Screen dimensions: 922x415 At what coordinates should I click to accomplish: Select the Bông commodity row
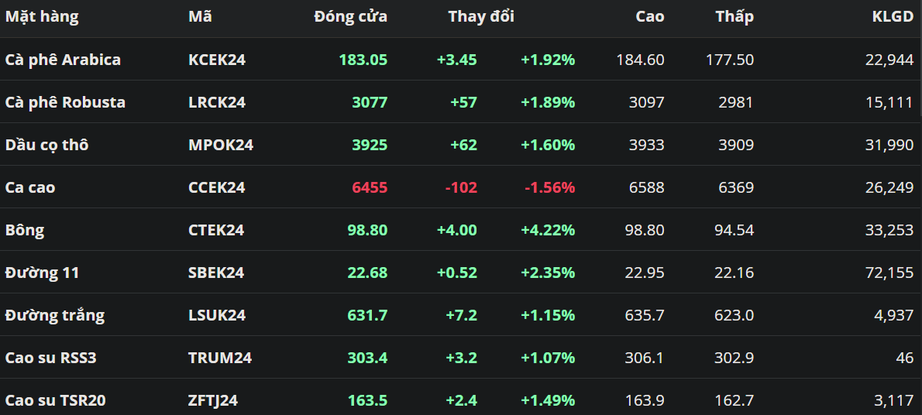(25, 230)
